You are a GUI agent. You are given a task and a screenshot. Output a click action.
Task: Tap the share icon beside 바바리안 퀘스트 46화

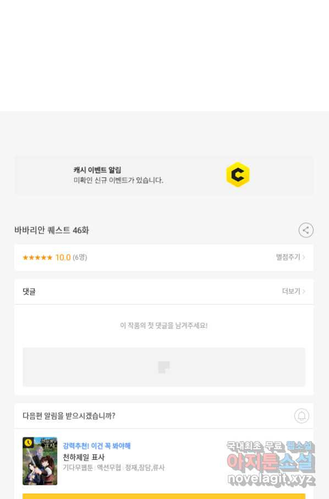(306, 230)
